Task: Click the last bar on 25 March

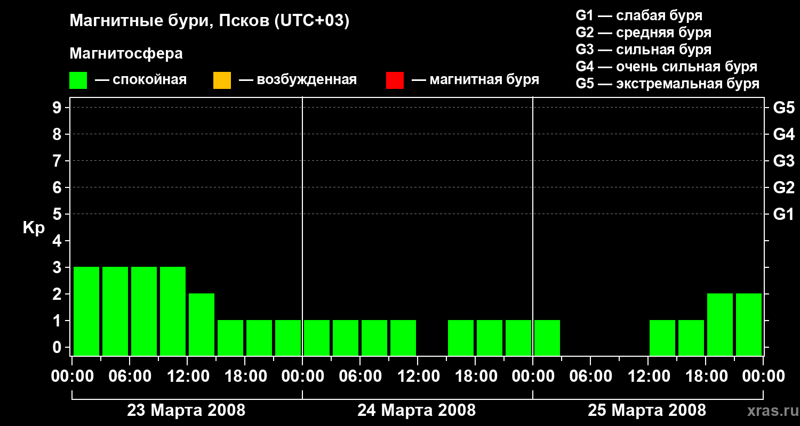Action: click(x=749, y=324)
